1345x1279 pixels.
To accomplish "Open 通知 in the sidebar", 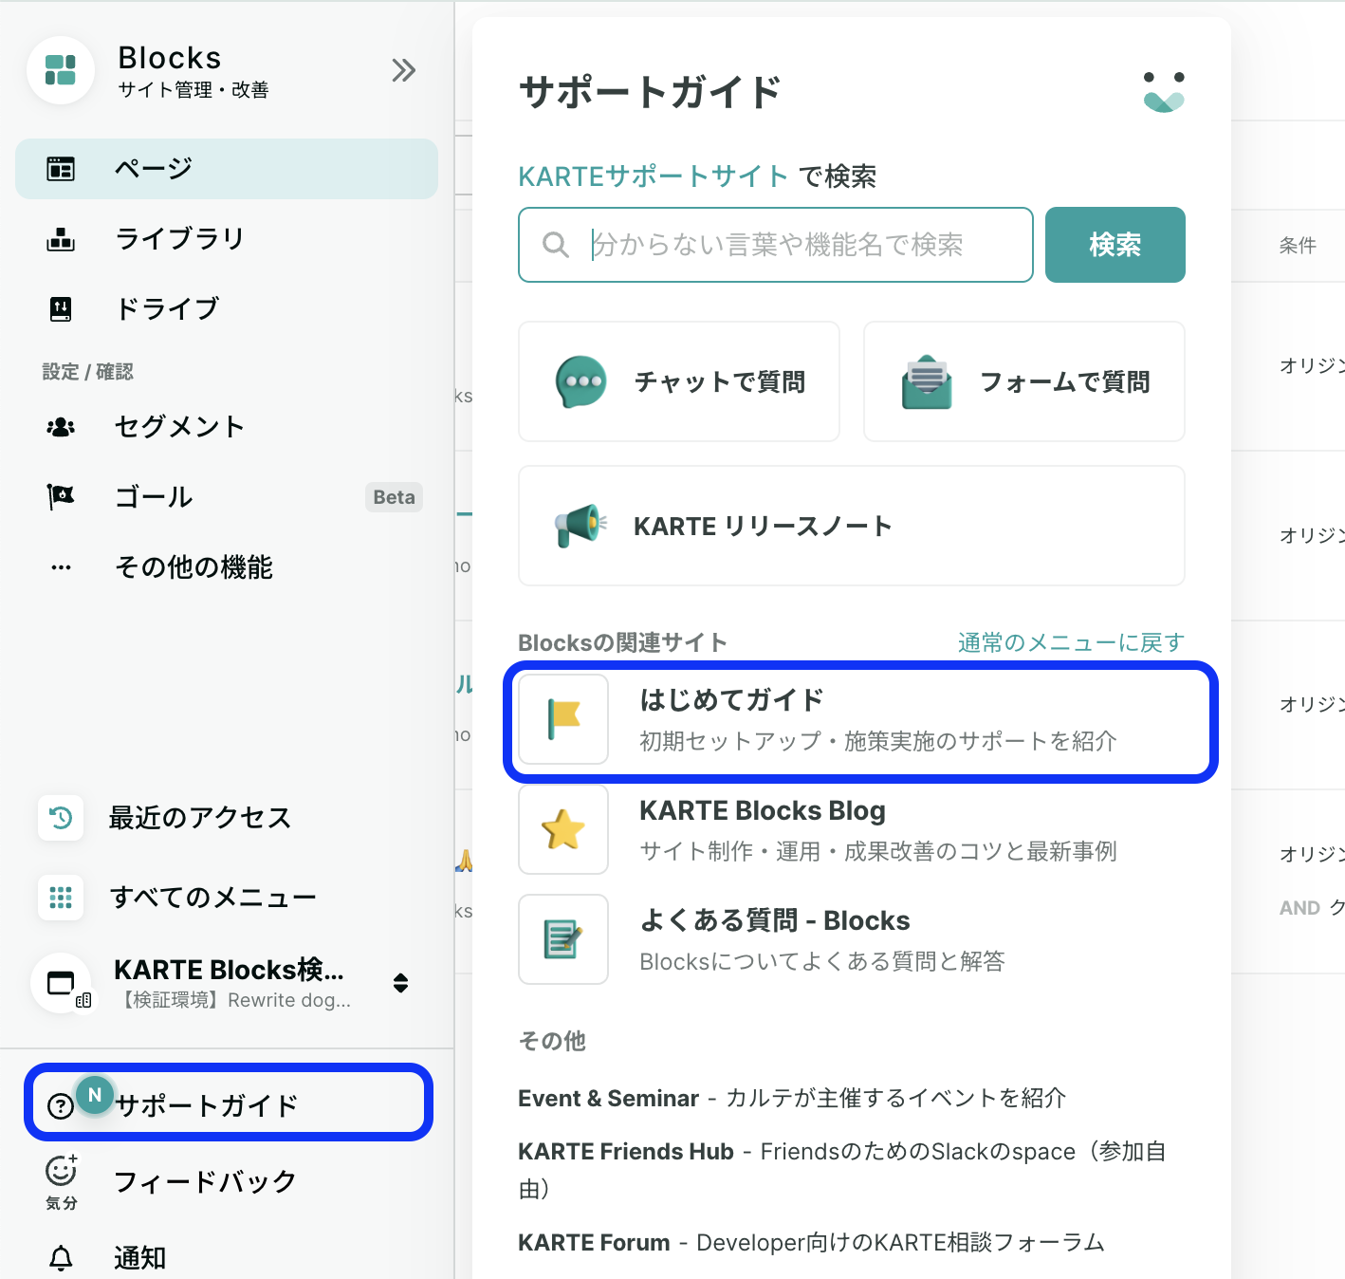I will point(139,1258).
